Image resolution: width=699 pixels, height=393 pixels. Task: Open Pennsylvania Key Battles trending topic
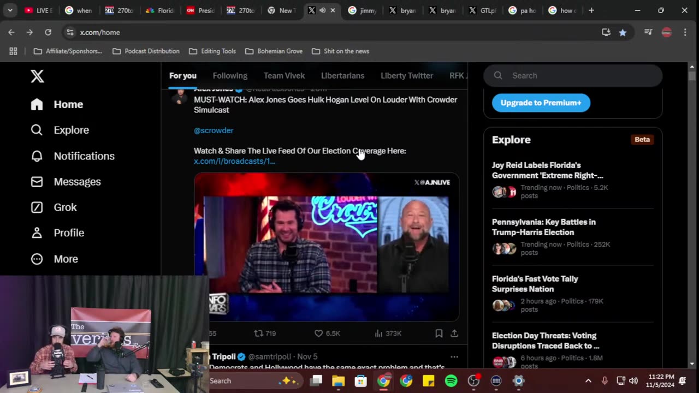[x=573, y=237]
